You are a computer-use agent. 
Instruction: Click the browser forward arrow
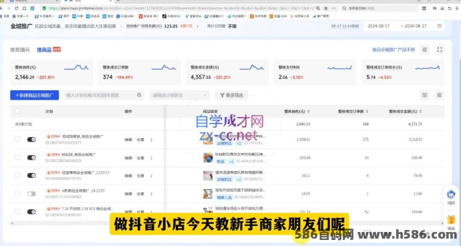pyautogui.click(x=8, y=9)
